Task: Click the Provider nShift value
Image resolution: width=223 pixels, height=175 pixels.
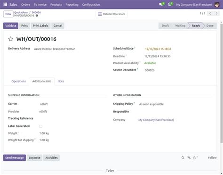Action: [43, 111]
